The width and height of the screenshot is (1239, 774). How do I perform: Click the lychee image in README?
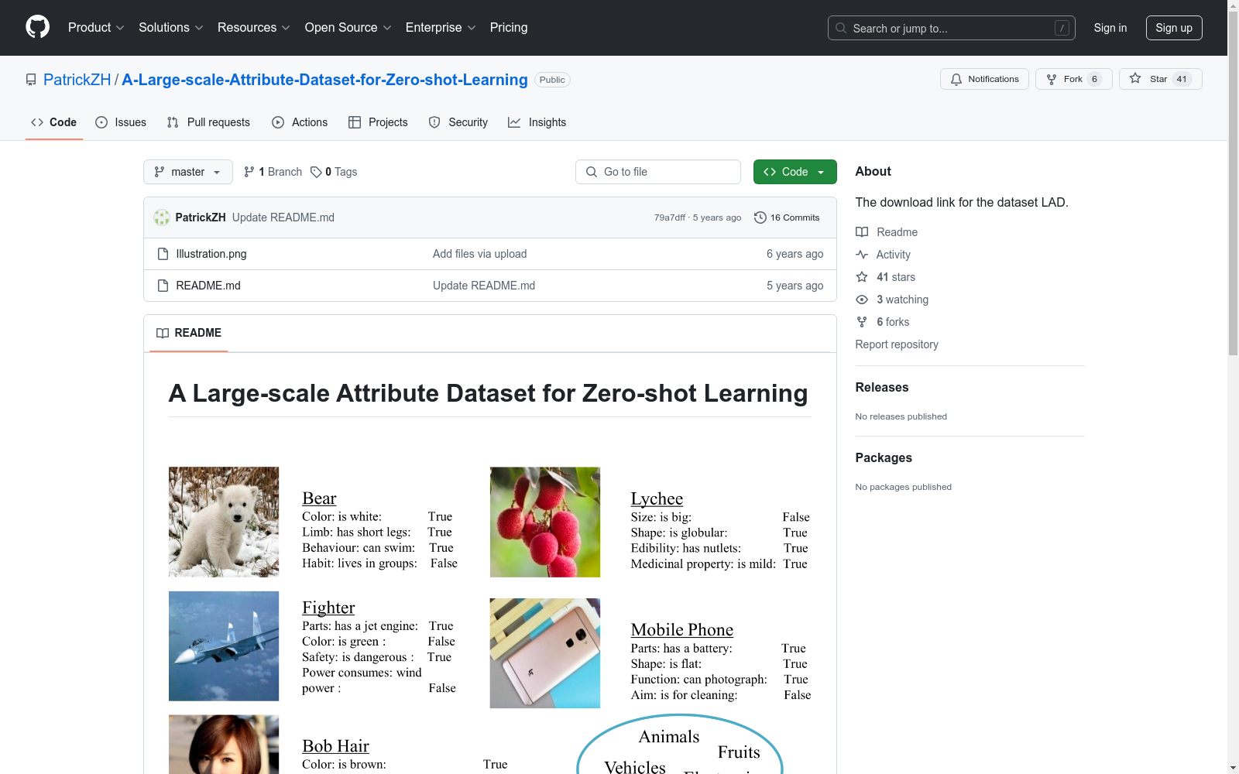[x=545, y=522]
